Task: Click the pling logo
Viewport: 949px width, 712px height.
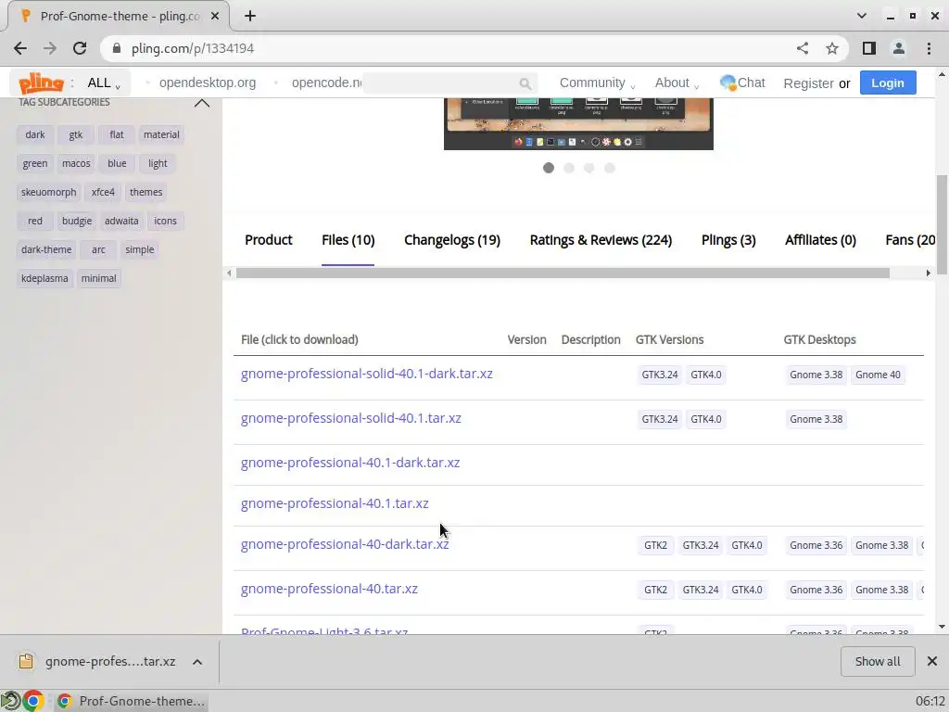Action: pos(41,83)
